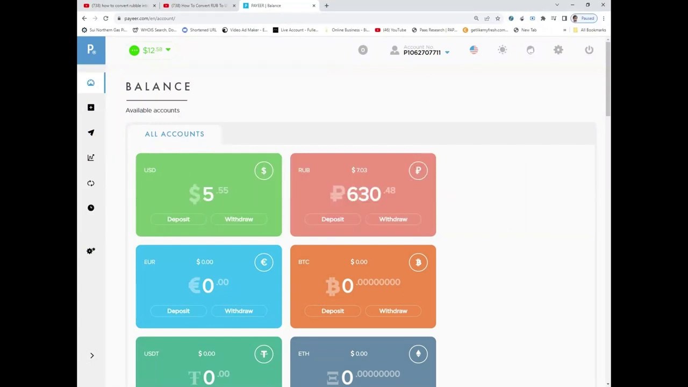The width and height of the screenshot is (688, 387).
Task: Open the WHOIS Search bookmark
Action: click(x=154, y=30)
